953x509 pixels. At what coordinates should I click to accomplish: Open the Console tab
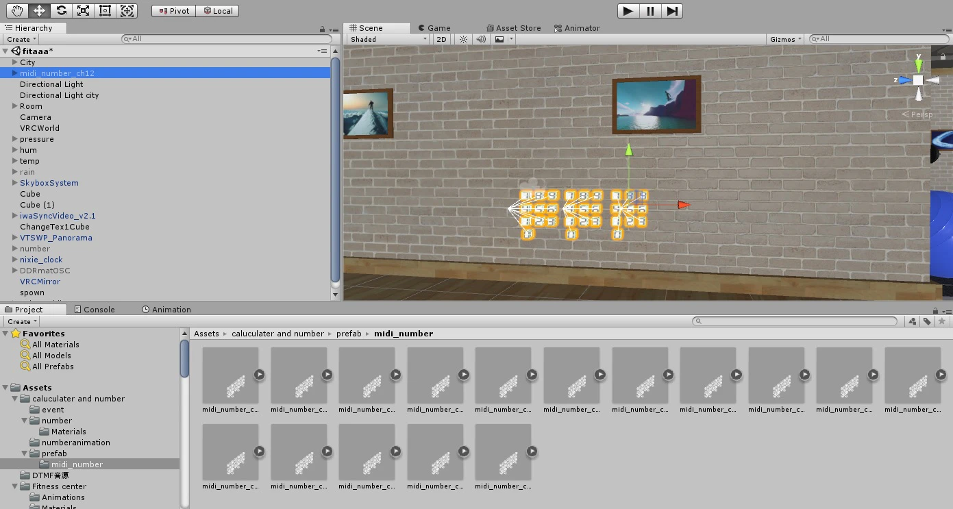coord(95,310)
